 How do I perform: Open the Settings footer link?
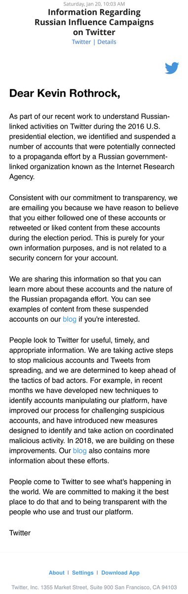82,573
